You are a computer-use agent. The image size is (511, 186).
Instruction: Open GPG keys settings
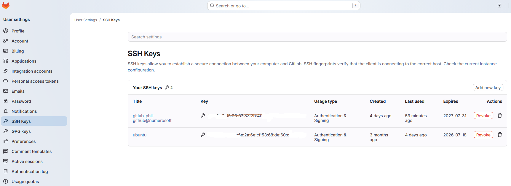[21, 131]
